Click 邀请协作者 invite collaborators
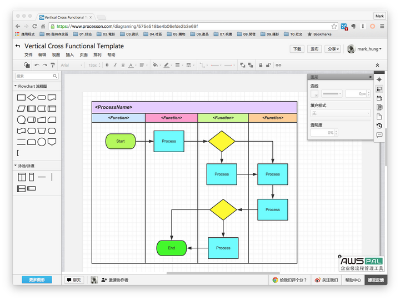 [115, 280]
